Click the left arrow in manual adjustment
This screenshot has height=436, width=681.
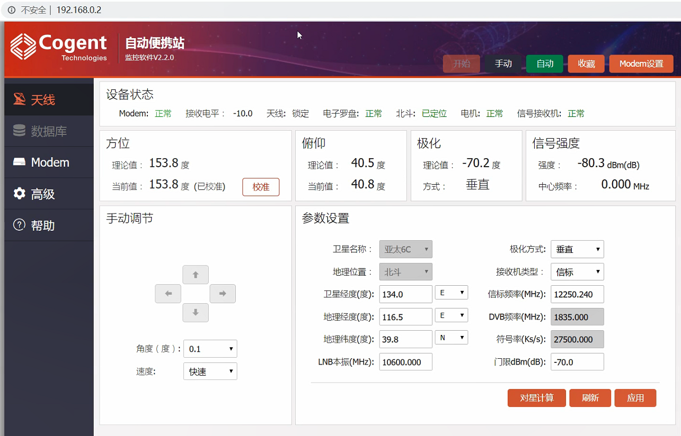click(x=168, y=294)
